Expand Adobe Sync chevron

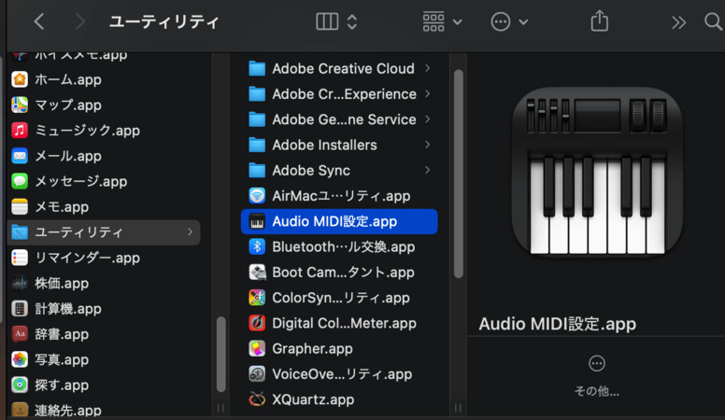428,170
